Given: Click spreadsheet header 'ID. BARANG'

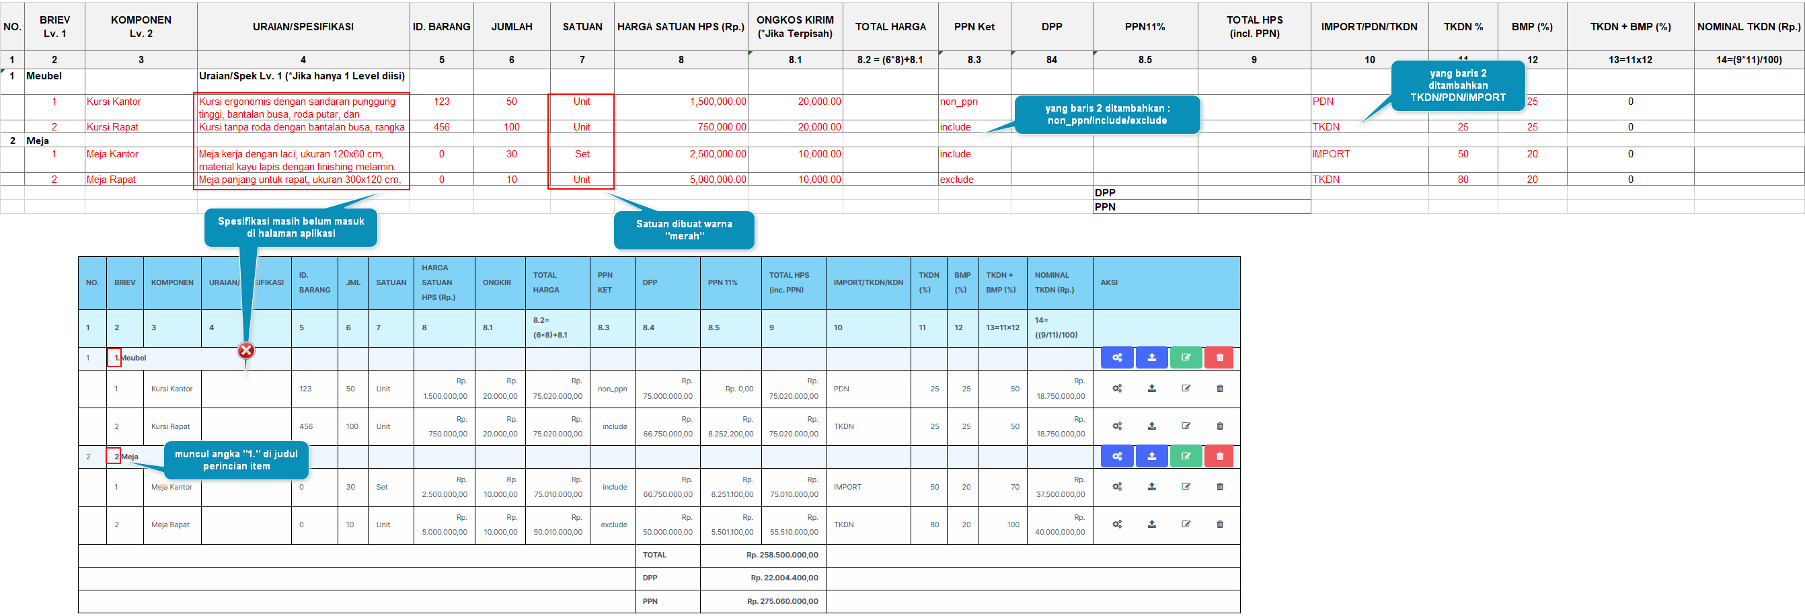Looking at the screenshot, I should pos(441,27).
